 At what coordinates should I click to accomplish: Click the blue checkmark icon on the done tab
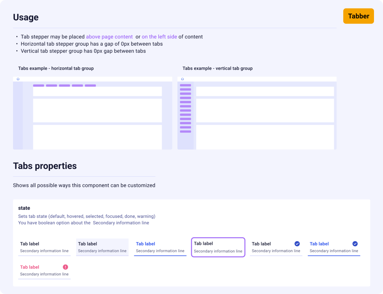click(x=298, y=244)
